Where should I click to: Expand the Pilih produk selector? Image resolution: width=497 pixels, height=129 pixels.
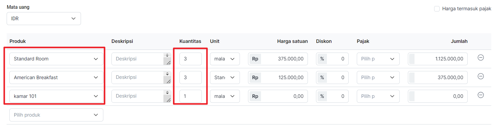56,115
